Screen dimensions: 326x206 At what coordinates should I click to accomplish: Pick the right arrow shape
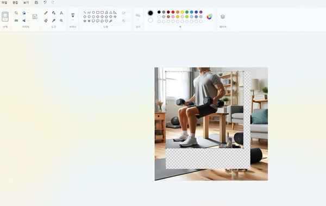click(98, 17)
